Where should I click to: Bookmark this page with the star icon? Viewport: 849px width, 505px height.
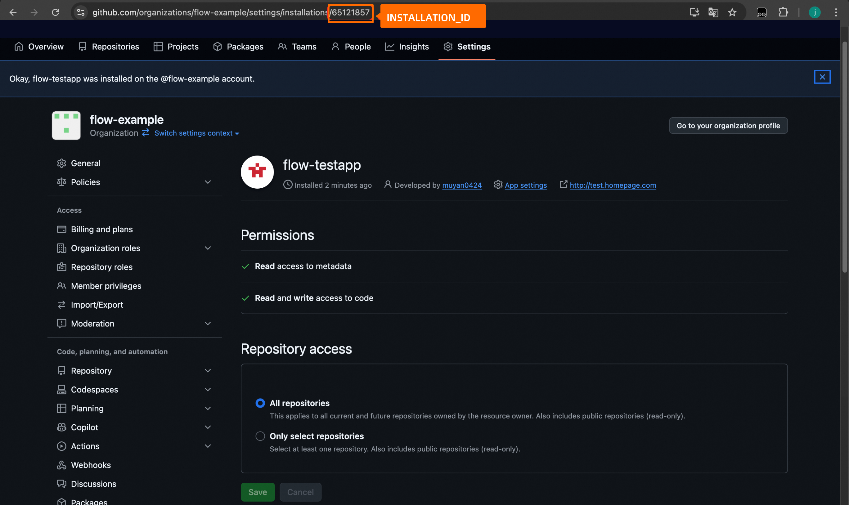point(732,13)
